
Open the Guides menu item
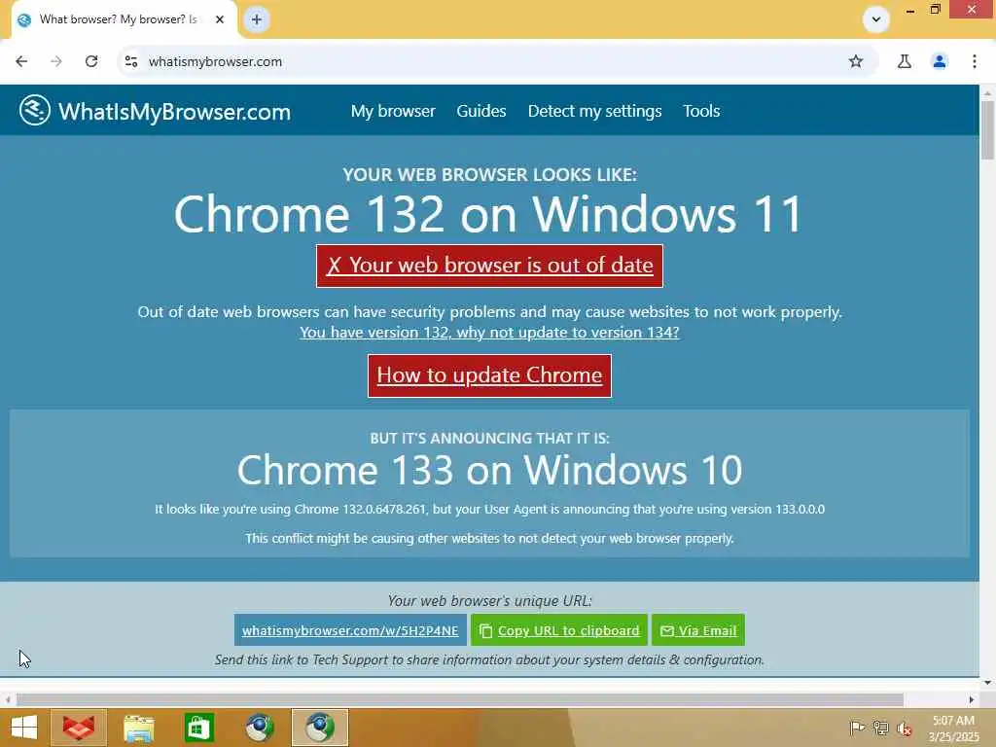[x=481, y=111]
